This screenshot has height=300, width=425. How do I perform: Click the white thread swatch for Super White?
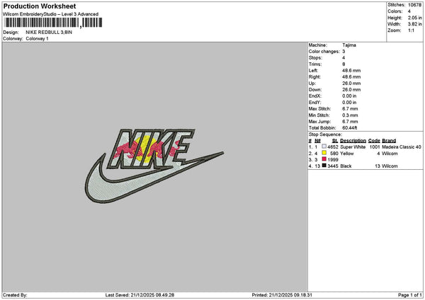[x=324, y=146]
